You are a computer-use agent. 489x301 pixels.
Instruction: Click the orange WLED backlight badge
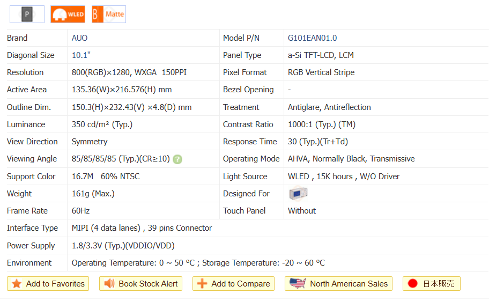[68, 14]
